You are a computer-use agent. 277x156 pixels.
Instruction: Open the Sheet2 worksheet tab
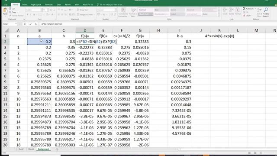31,149
